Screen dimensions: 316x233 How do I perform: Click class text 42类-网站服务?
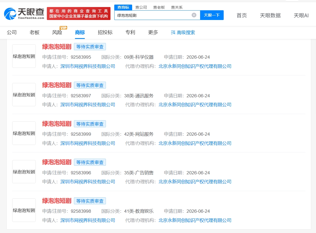tap(139, 134)
